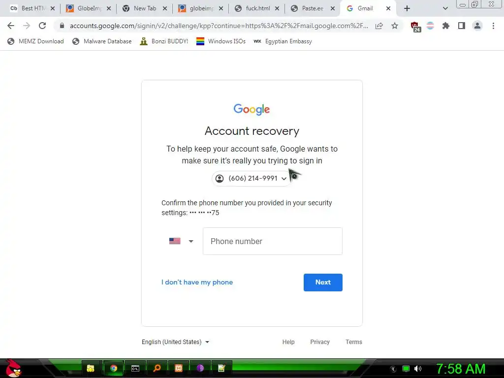
Task: Open the Chrome profile avatar icon
Action: coord(477,26)
